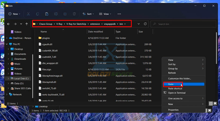Go up one folder level arrow
This screenshot has width=220, height=121.
coord(27,24)
